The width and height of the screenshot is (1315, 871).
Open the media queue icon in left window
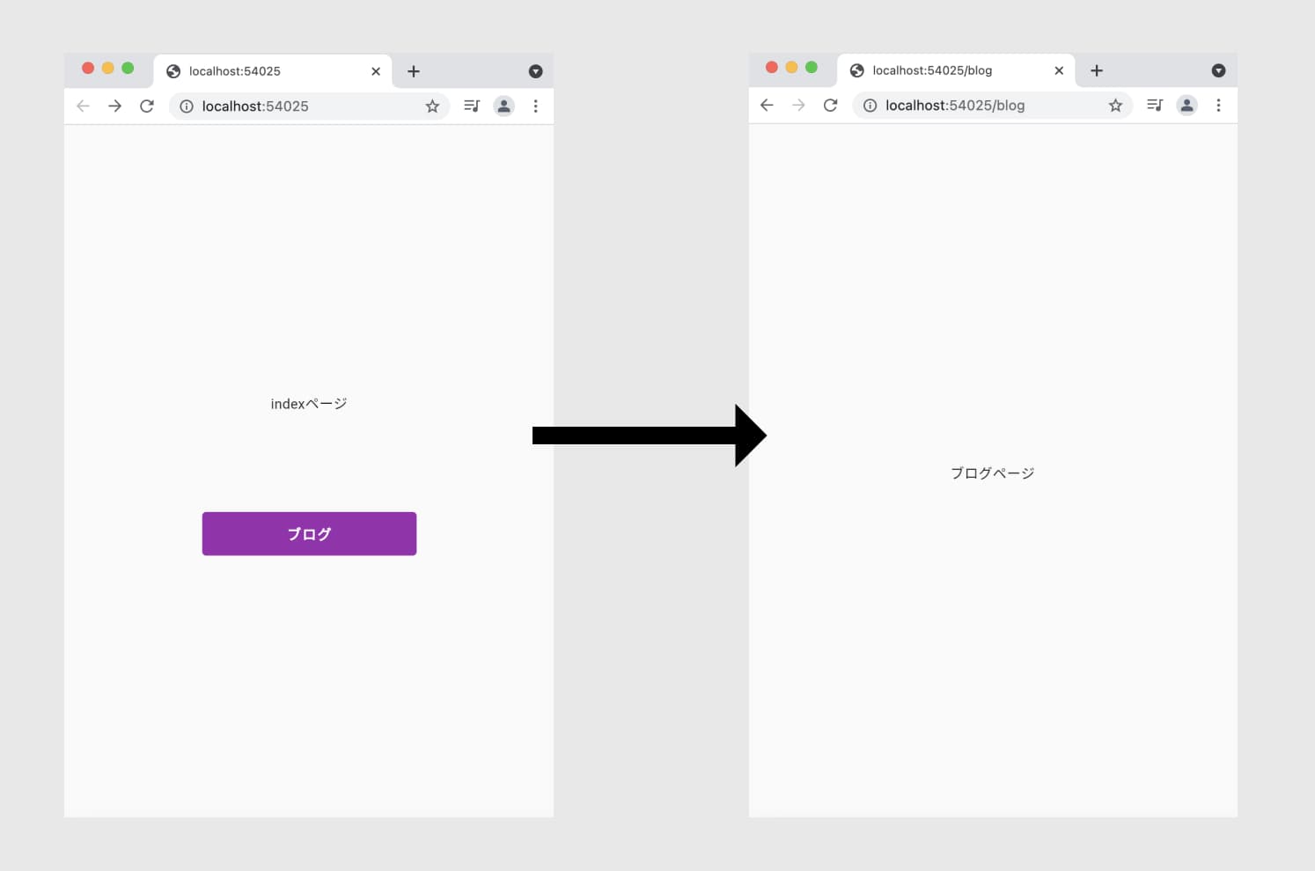[472, 106]
